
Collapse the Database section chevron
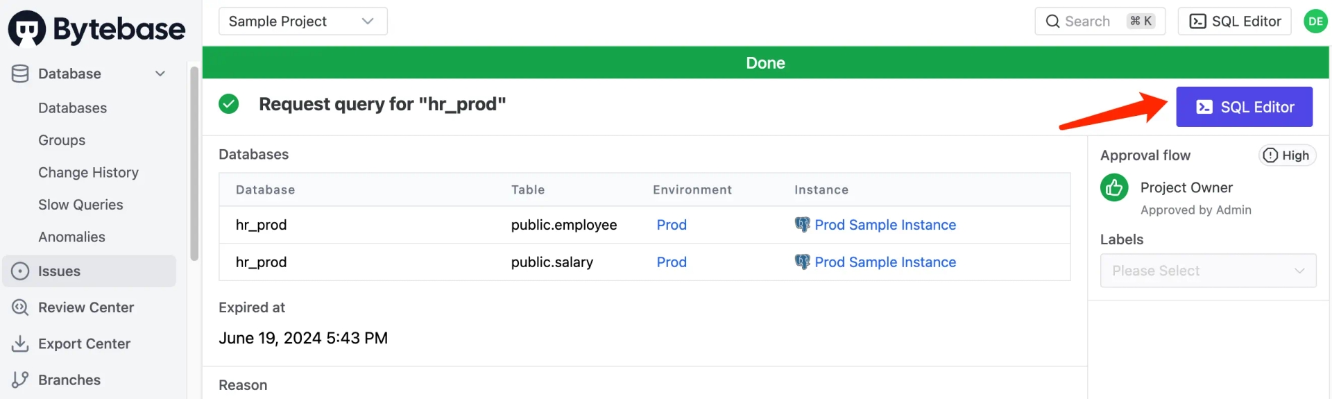coord(160,74)
